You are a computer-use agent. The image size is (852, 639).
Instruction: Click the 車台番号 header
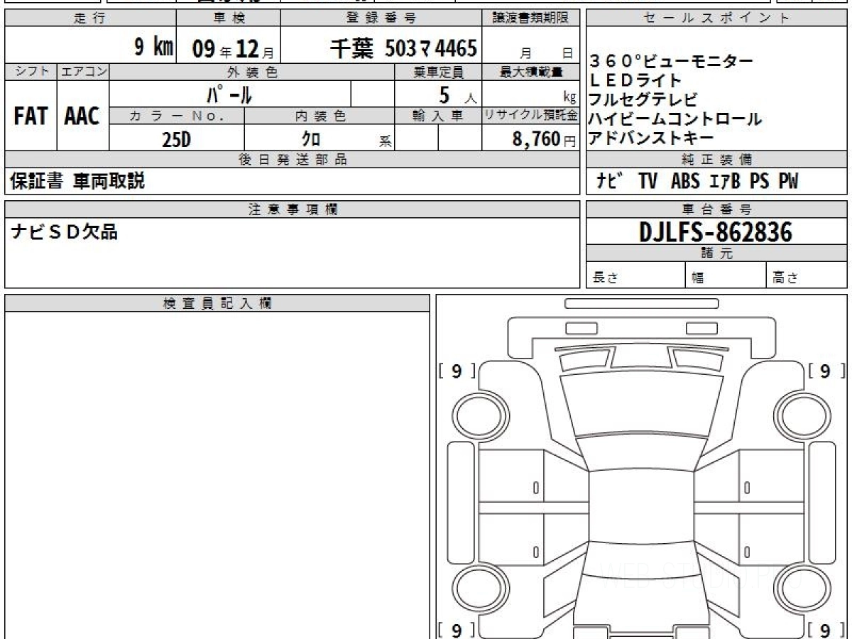coord(716,209)
